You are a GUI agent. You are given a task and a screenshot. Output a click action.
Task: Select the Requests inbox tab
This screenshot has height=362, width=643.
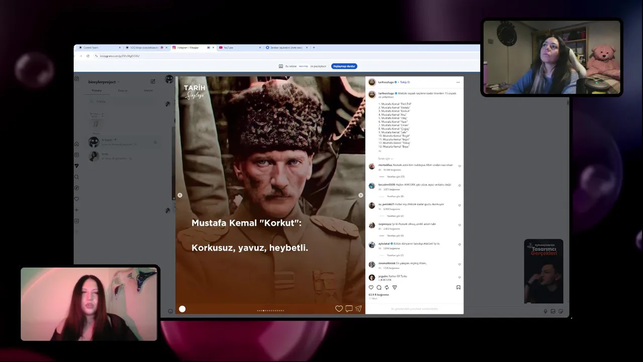pos(149,90)
